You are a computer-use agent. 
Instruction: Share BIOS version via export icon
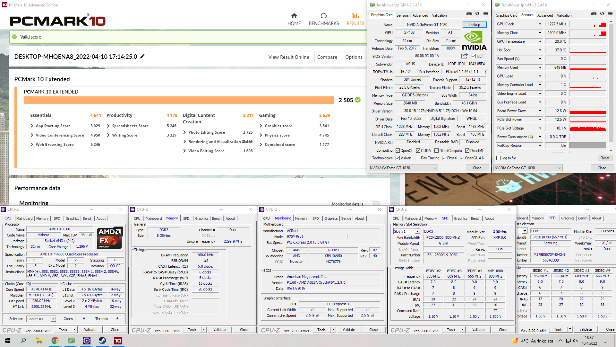[464, 56]
